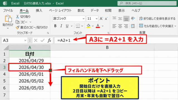
Task: Open the ヘルプ tab
Action: point(136,11)
